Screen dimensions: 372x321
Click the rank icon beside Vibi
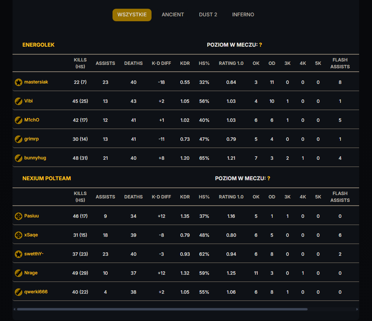point(19,101)
